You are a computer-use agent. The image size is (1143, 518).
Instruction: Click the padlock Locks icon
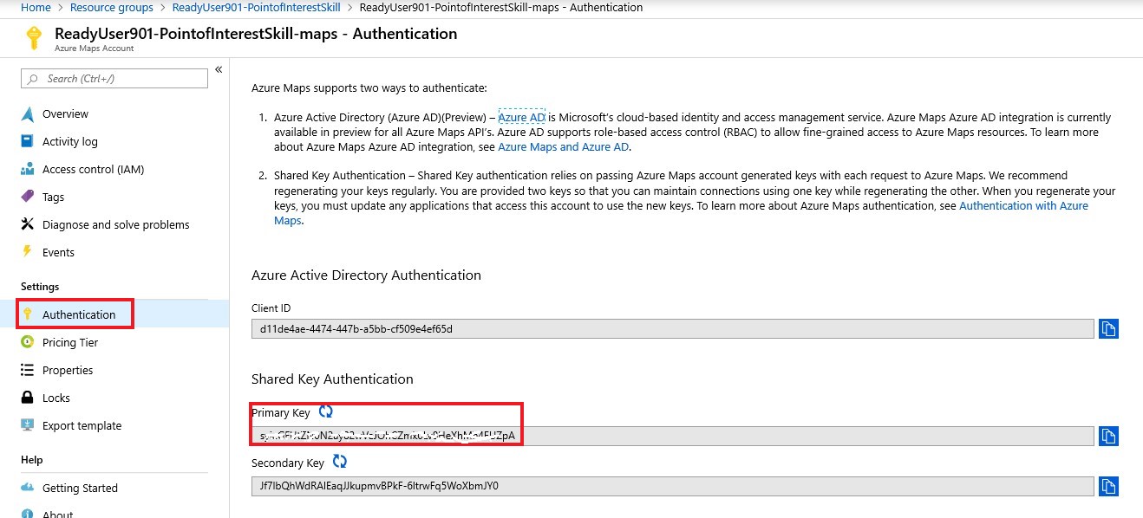coord(28,398)
